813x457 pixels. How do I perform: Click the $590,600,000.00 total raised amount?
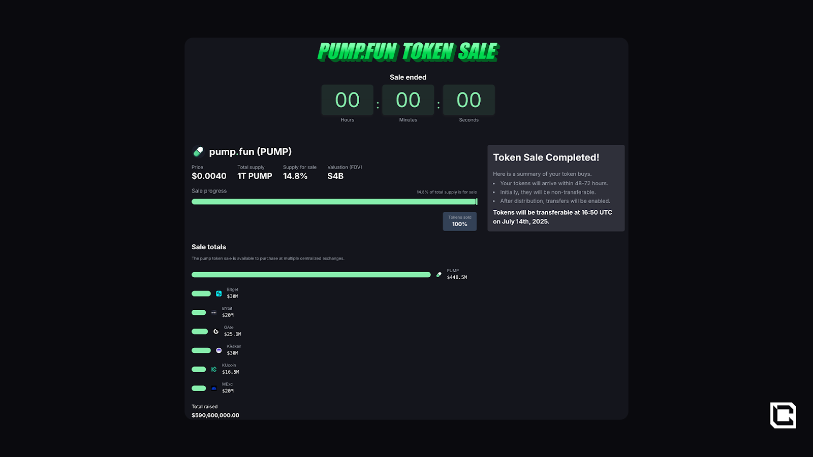[215, 415]
